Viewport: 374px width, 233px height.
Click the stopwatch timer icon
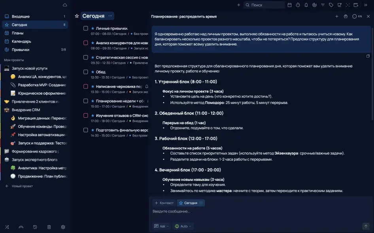click(298, 5)
